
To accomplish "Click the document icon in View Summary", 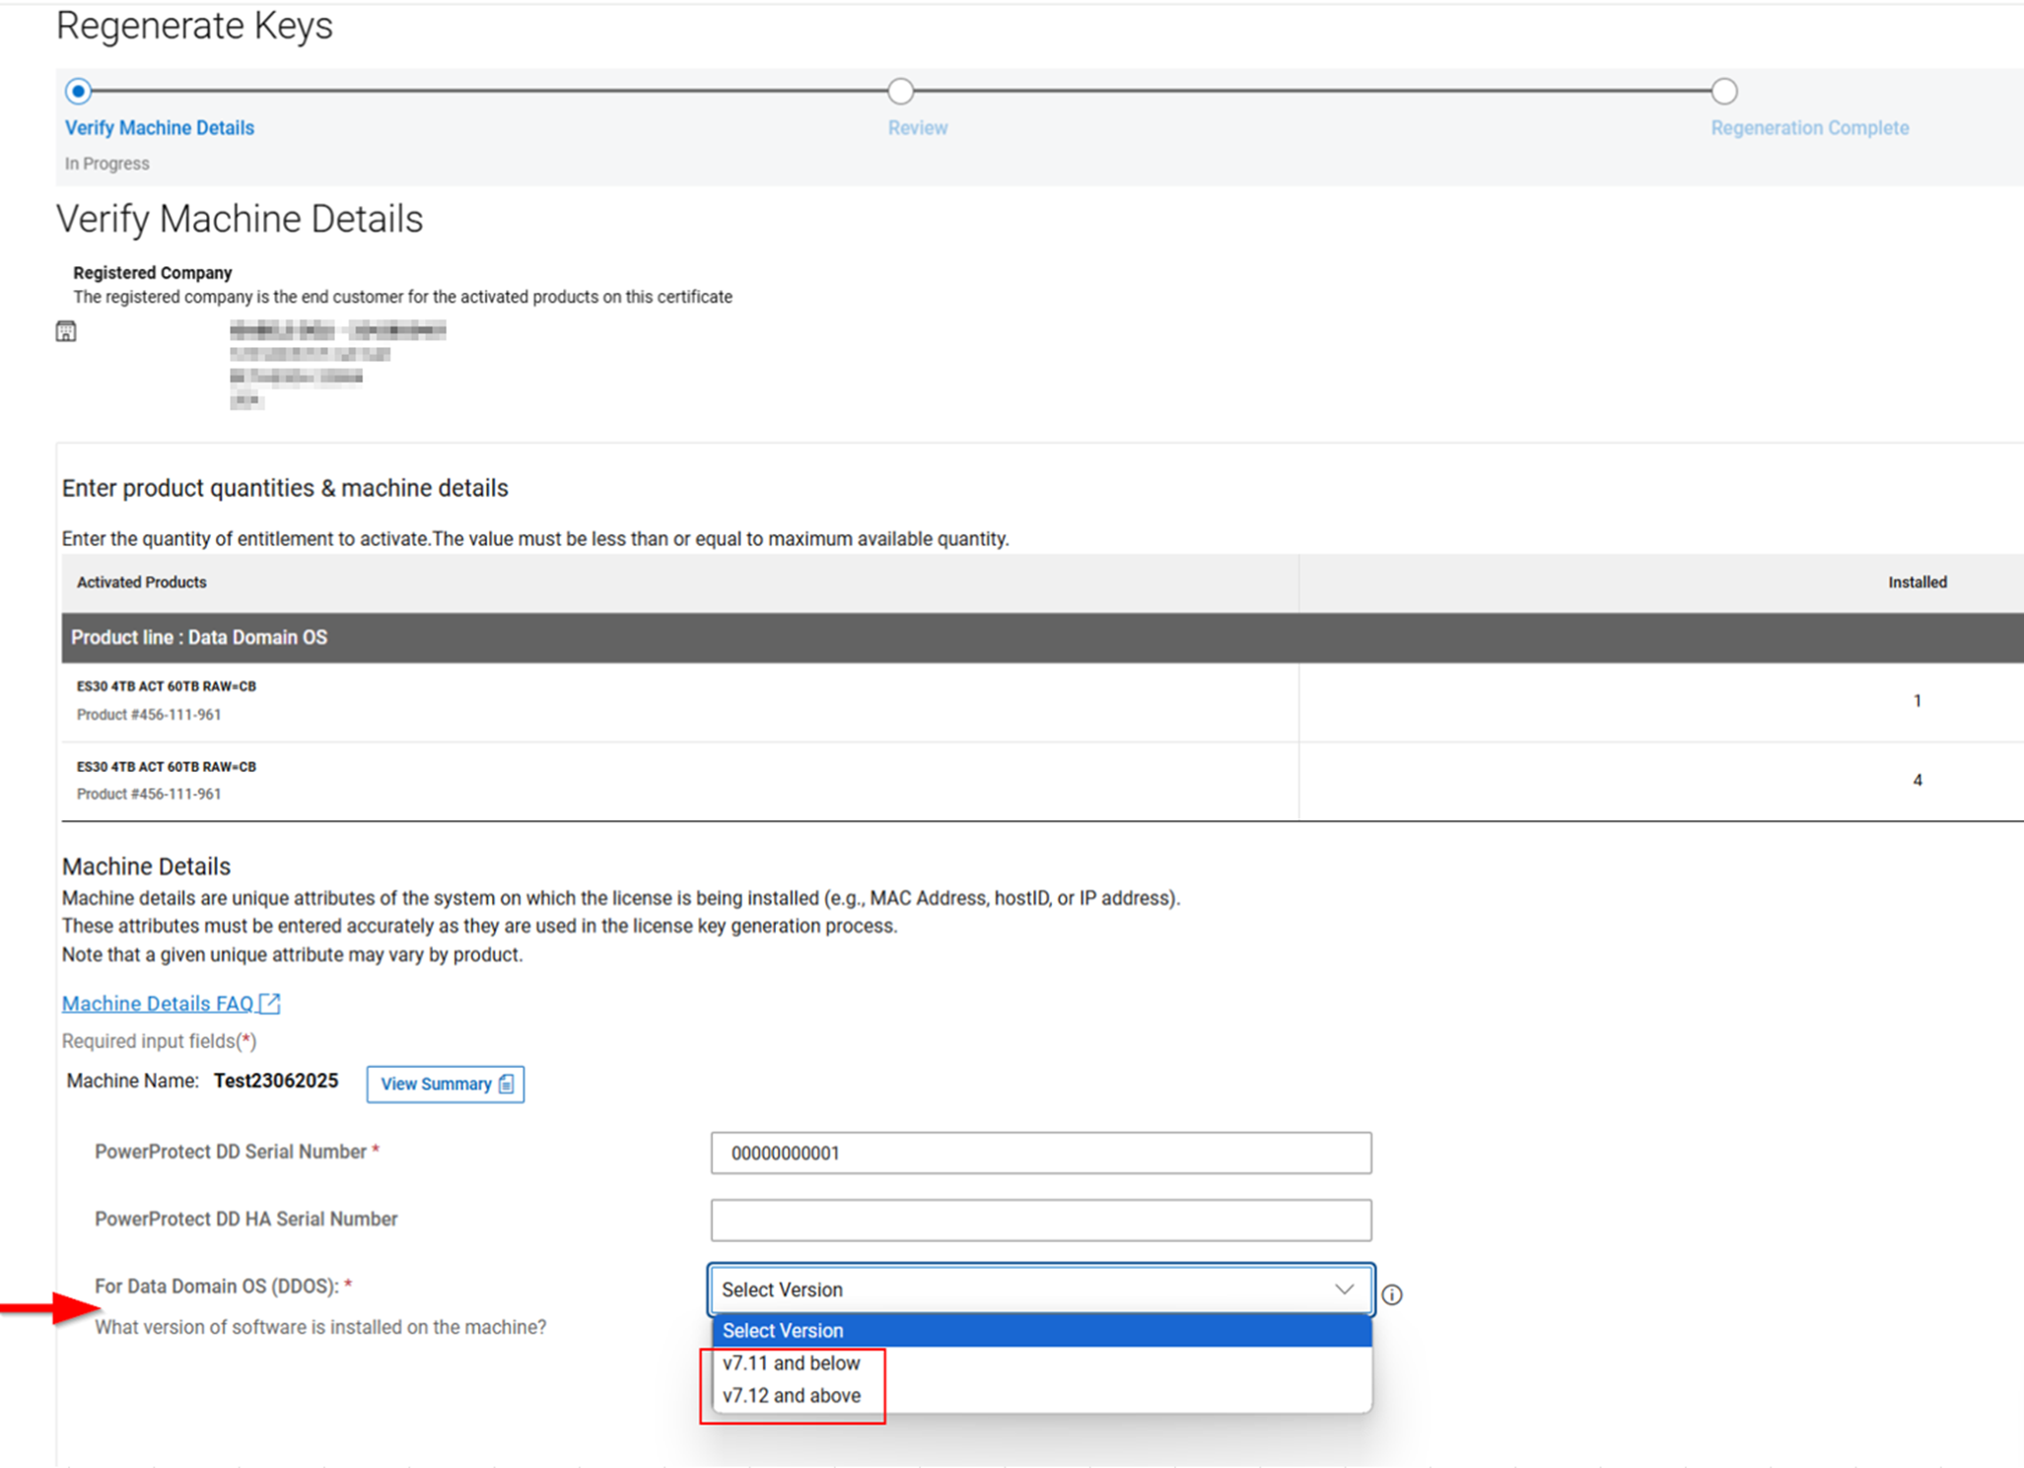I will [x=507, y=1084].
